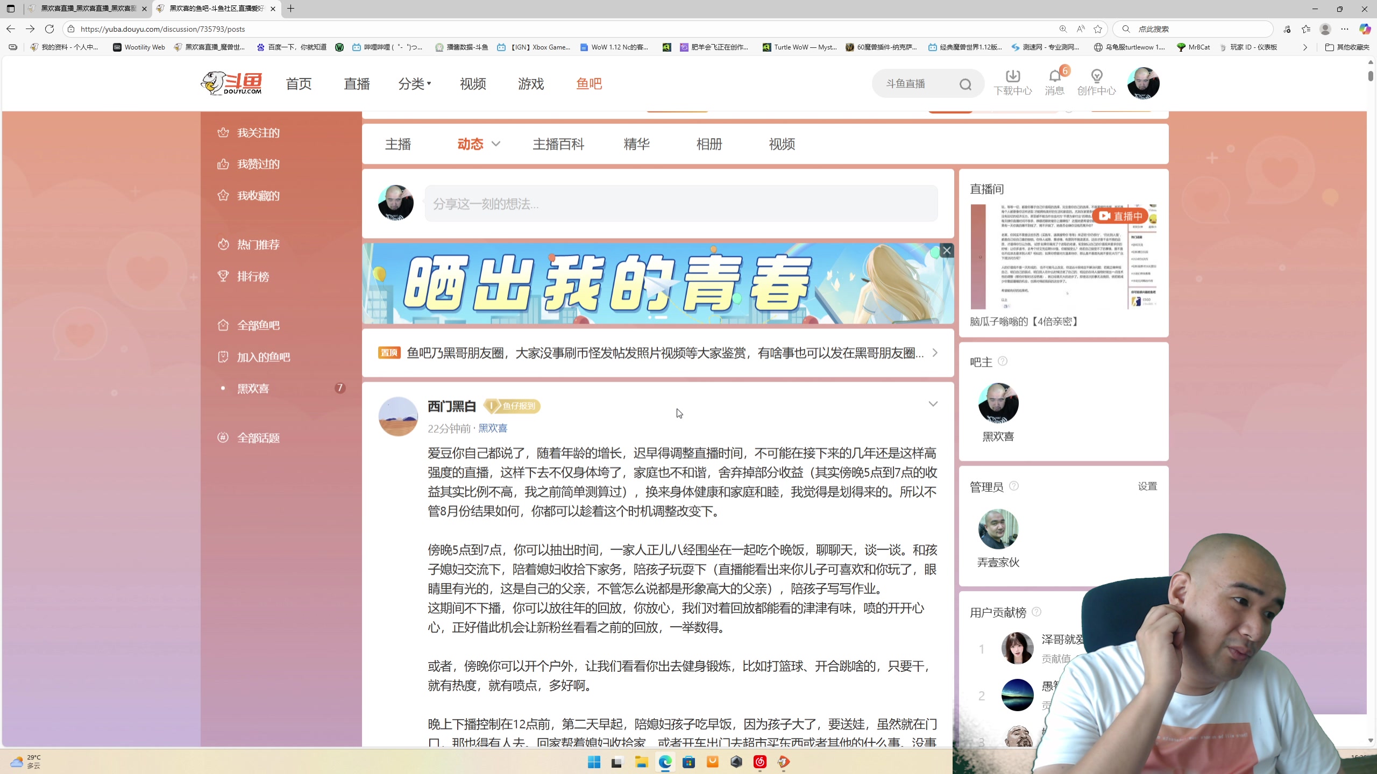The width and height of the screenshot is (1377, 774).
Task: Open the zoom magnifier in address bar
Action: click(x=1063, y=29)
